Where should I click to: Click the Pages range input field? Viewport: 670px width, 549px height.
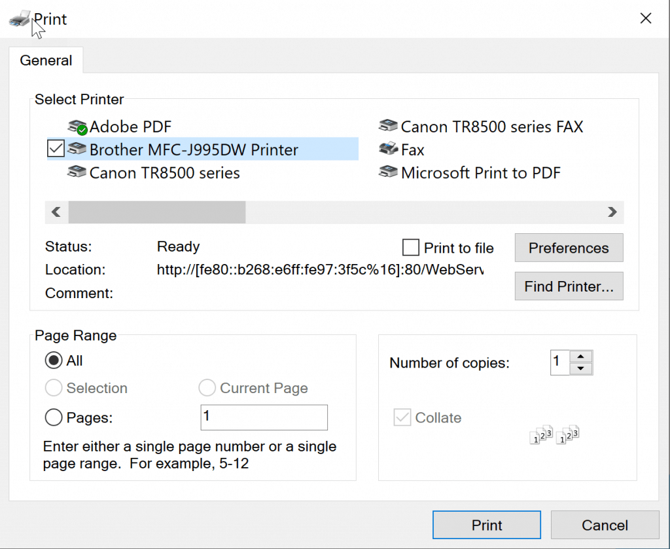coord(264,417)
